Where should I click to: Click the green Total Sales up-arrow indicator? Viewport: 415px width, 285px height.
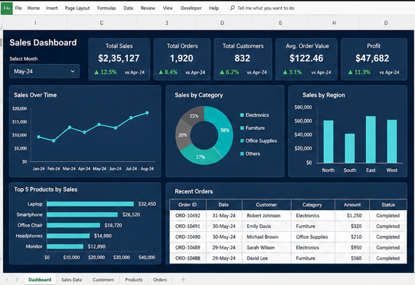[x=97, y=72]
